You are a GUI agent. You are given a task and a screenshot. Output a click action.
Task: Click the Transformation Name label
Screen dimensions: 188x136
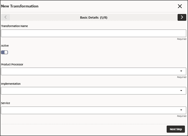[14, 26]
